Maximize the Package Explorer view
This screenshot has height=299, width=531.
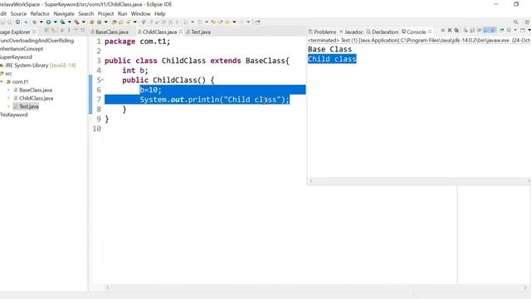(82, 30)
